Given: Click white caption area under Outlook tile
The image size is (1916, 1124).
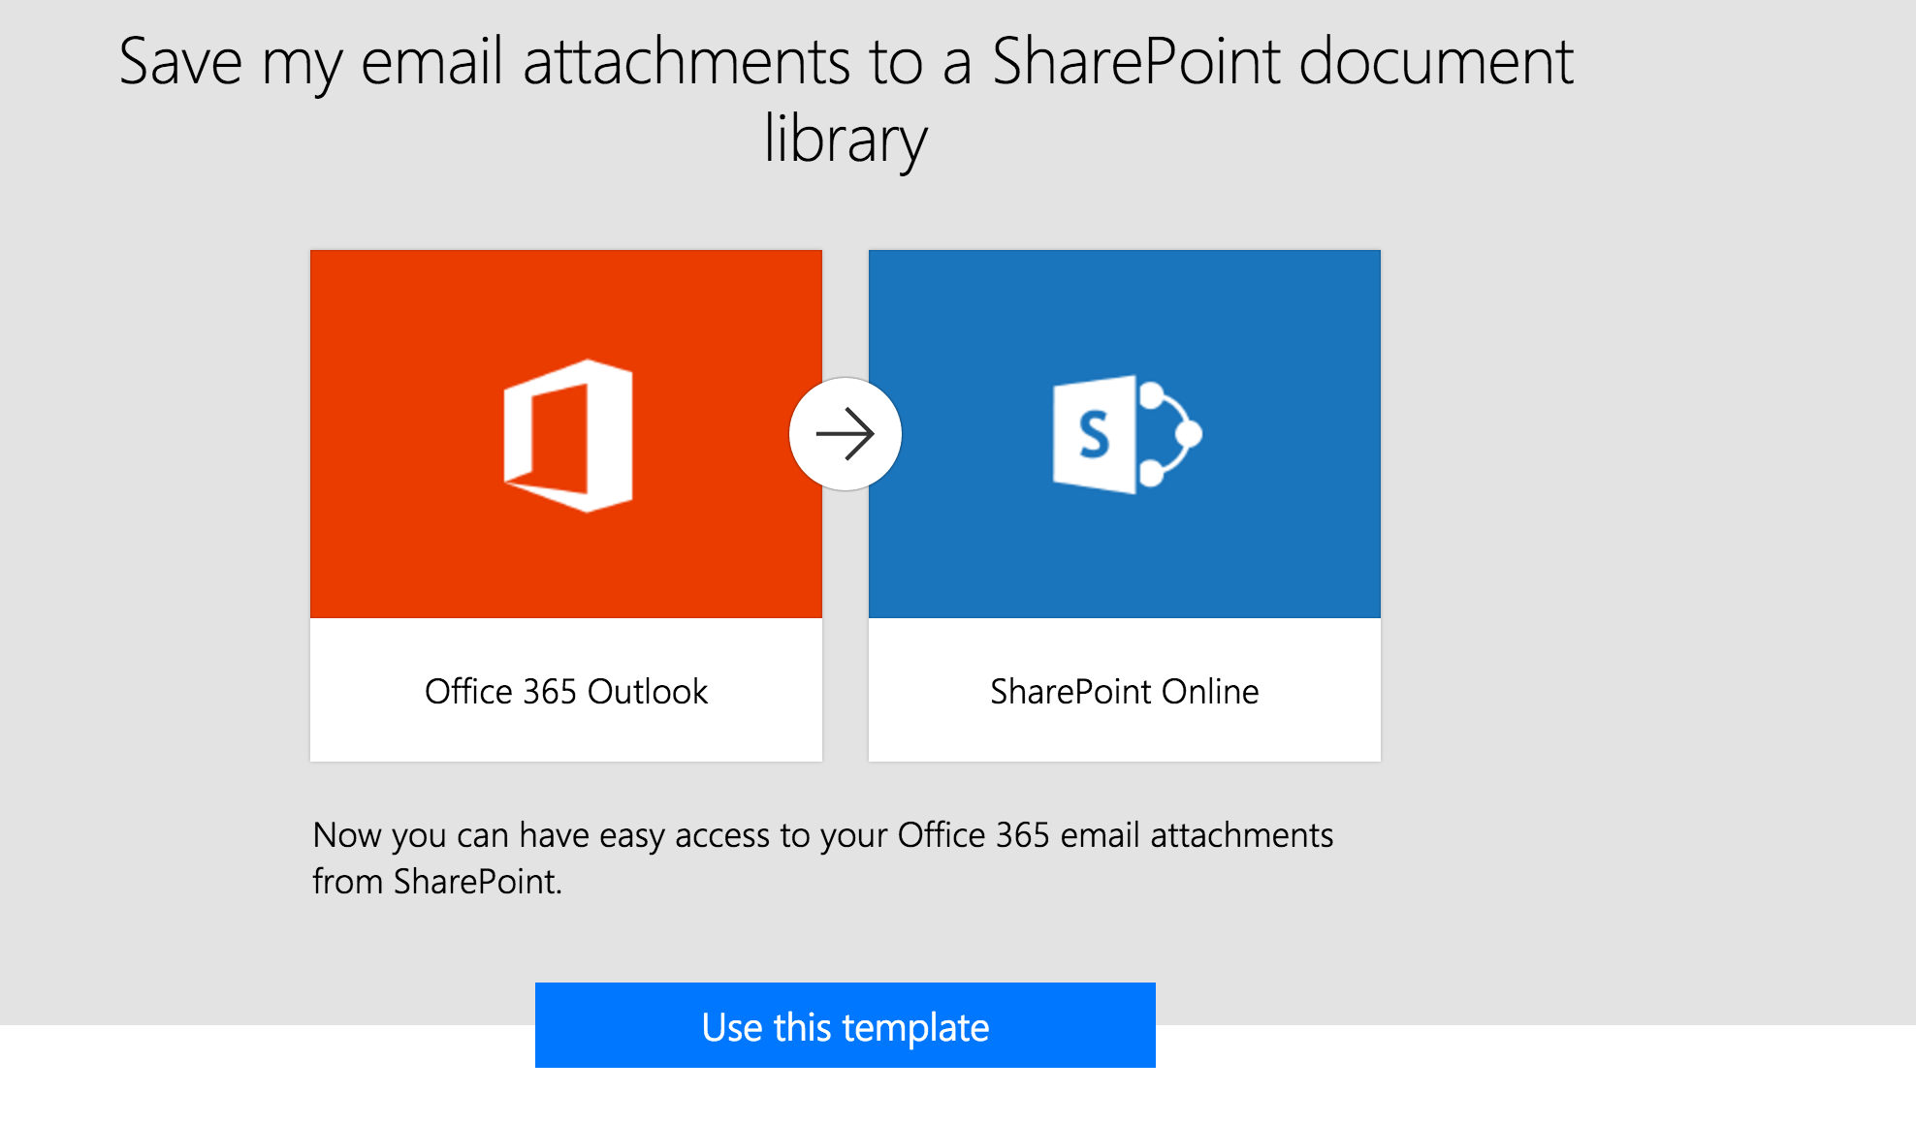Looking at the screenshot, I should point(566,690).
